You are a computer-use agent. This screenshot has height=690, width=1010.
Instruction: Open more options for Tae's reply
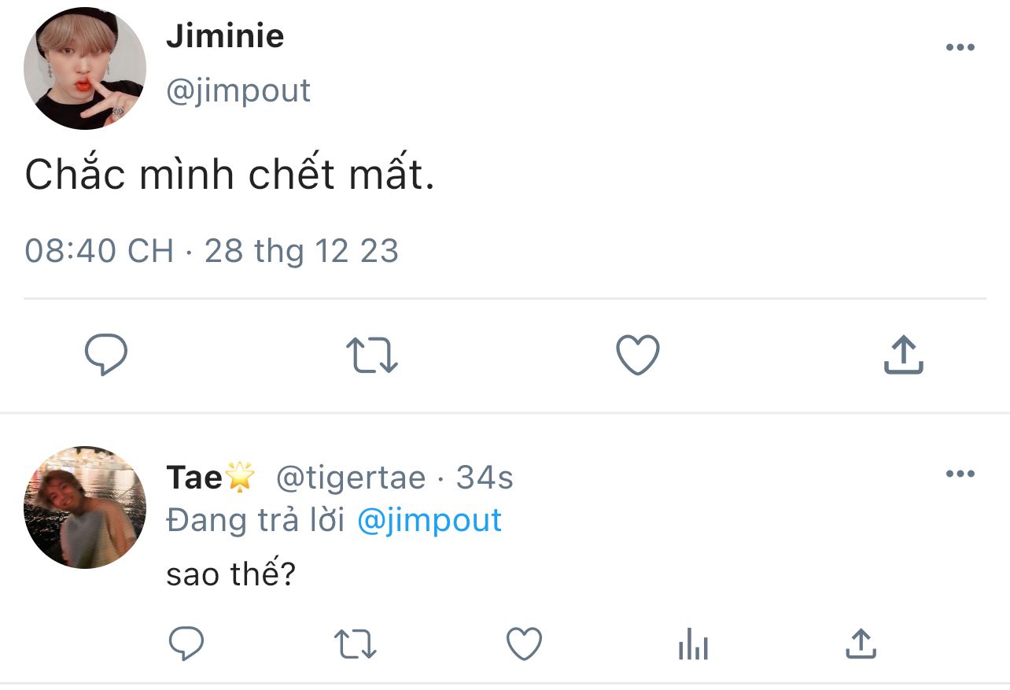coord(960,474)
